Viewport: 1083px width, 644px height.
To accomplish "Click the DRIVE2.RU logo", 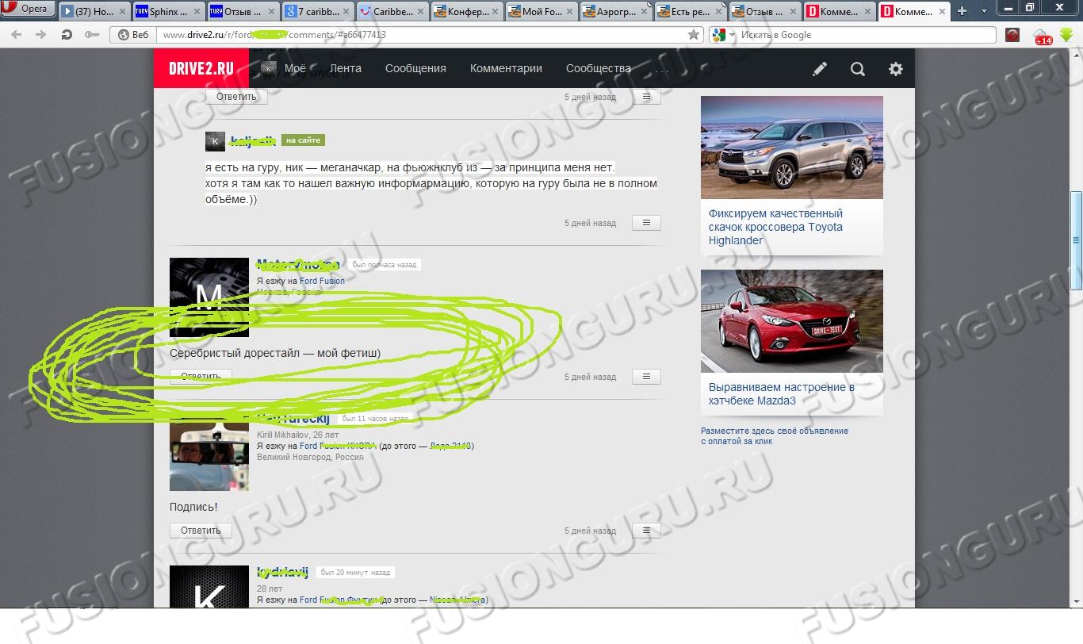I will click(201, 68).
